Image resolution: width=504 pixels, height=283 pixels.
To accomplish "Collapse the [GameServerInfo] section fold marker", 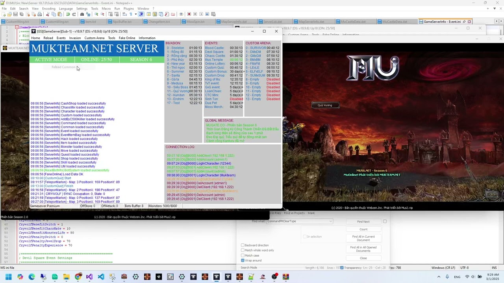I will [x=17, y=28].
